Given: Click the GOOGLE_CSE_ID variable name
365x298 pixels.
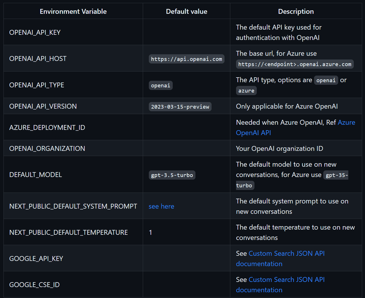Looking at the screenshot, I should point(35,285).
